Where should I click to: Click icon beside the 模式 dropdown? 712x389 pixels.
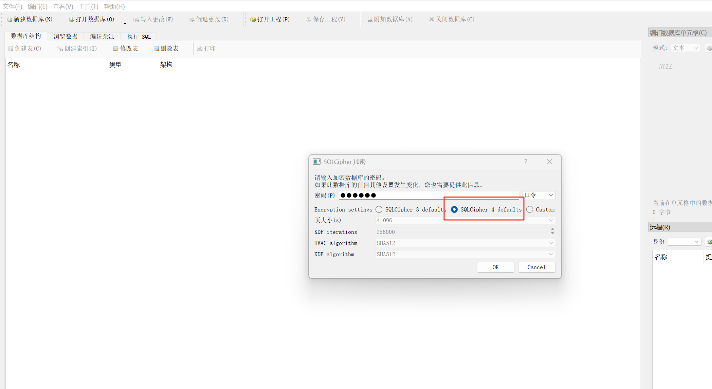[x=709, y=48]
